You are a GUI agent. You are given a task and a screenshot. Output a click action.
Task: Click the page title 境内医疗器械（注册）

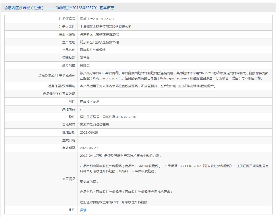click(x=26, y=8)
